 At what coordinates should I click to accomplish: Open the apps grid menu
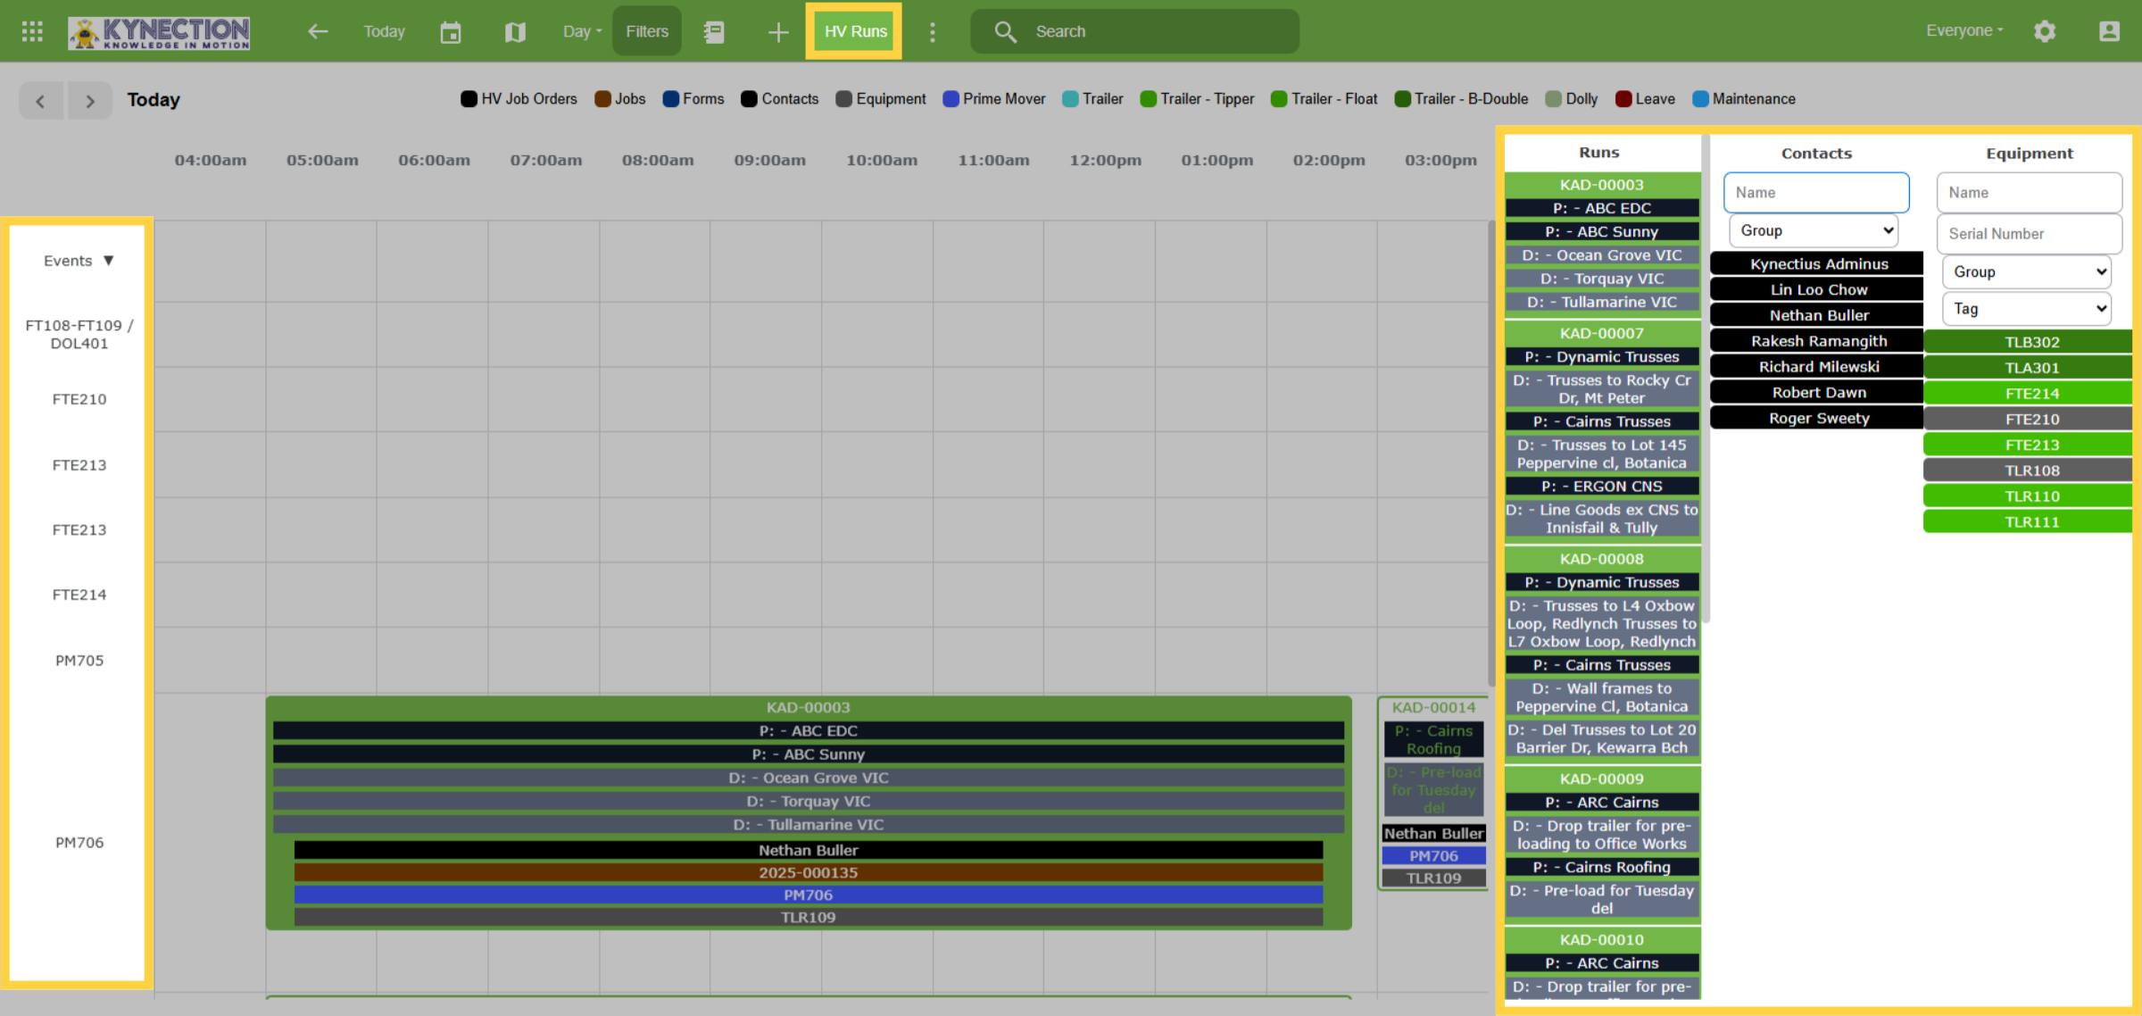(32, 31)
